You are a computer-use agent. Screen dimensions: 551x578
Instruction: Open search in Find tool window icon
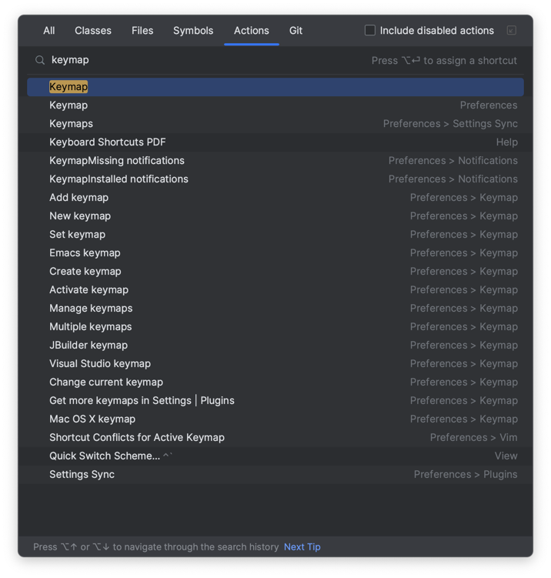(x=511, y=31)
